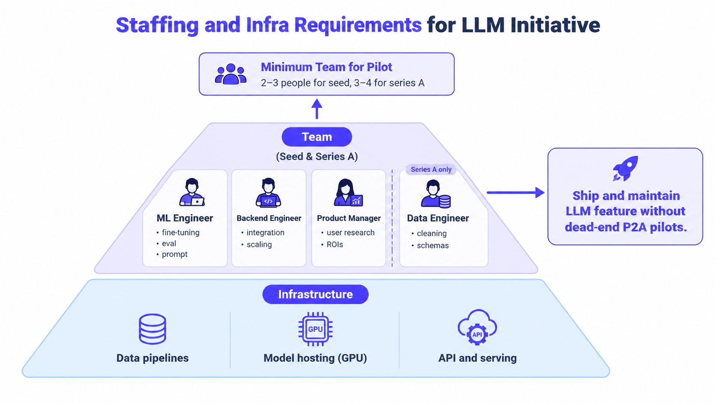This screenshot has height=403, width=716.
Task: Click the 'Model hosting (GPU)' label
Action: [315, 358]
